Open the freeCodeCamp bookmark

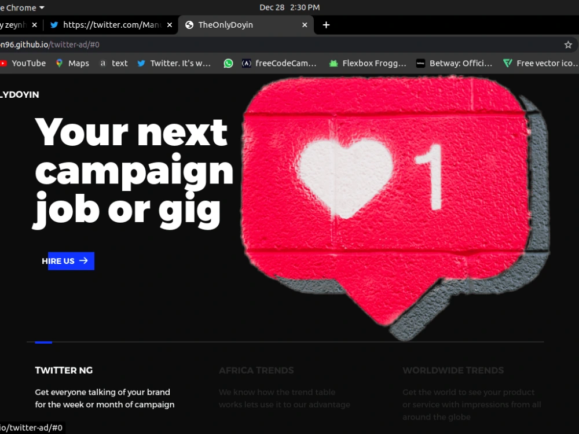tap(279, 63)
